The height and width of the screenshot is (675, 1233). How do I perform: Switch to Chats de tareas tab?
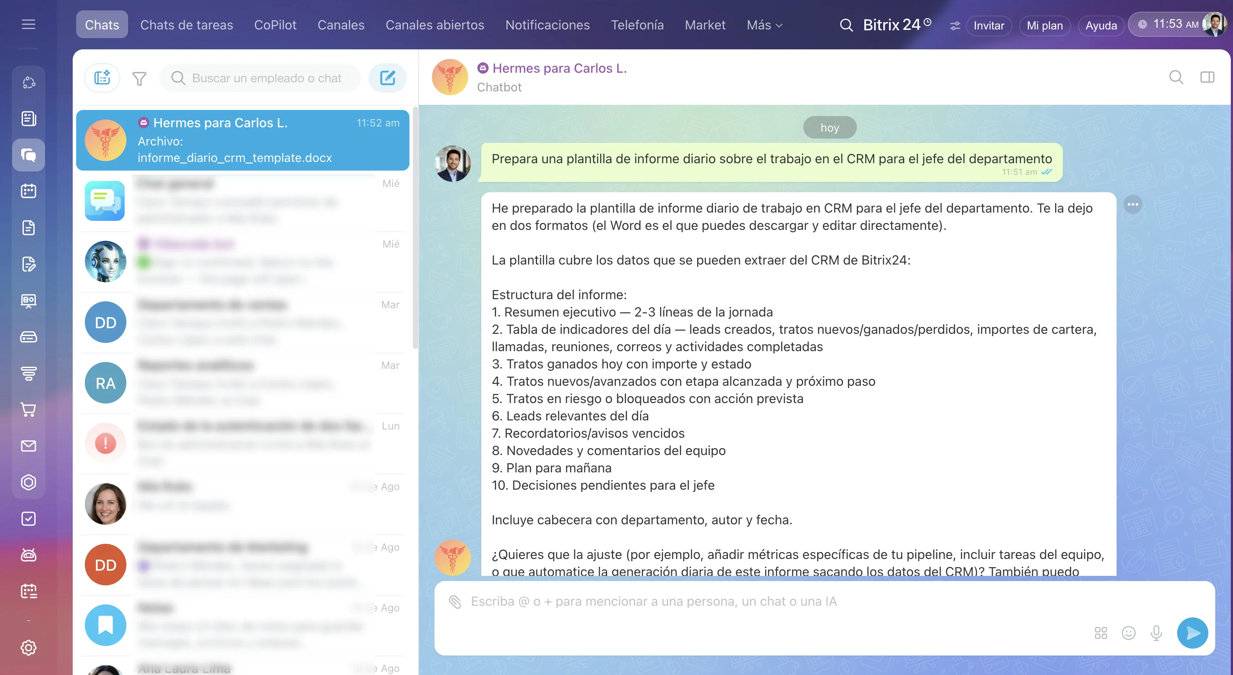(x=186, y=25)
